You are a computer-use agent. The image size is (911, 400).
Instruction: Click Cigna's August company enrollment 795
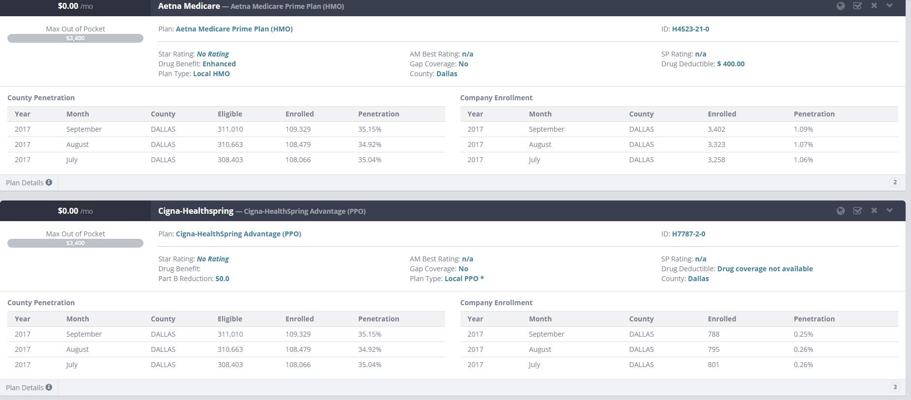pos(713,349)
